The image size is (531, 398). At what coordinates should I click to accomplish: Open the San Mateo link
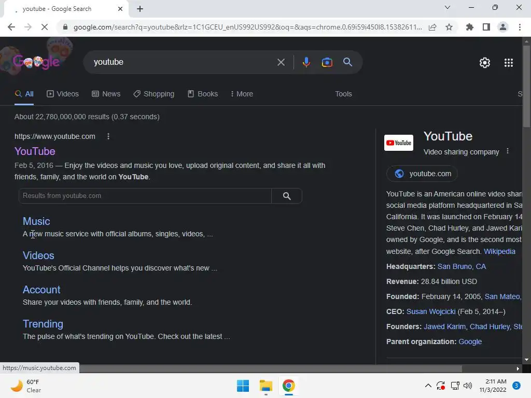(x=503, y=296)
